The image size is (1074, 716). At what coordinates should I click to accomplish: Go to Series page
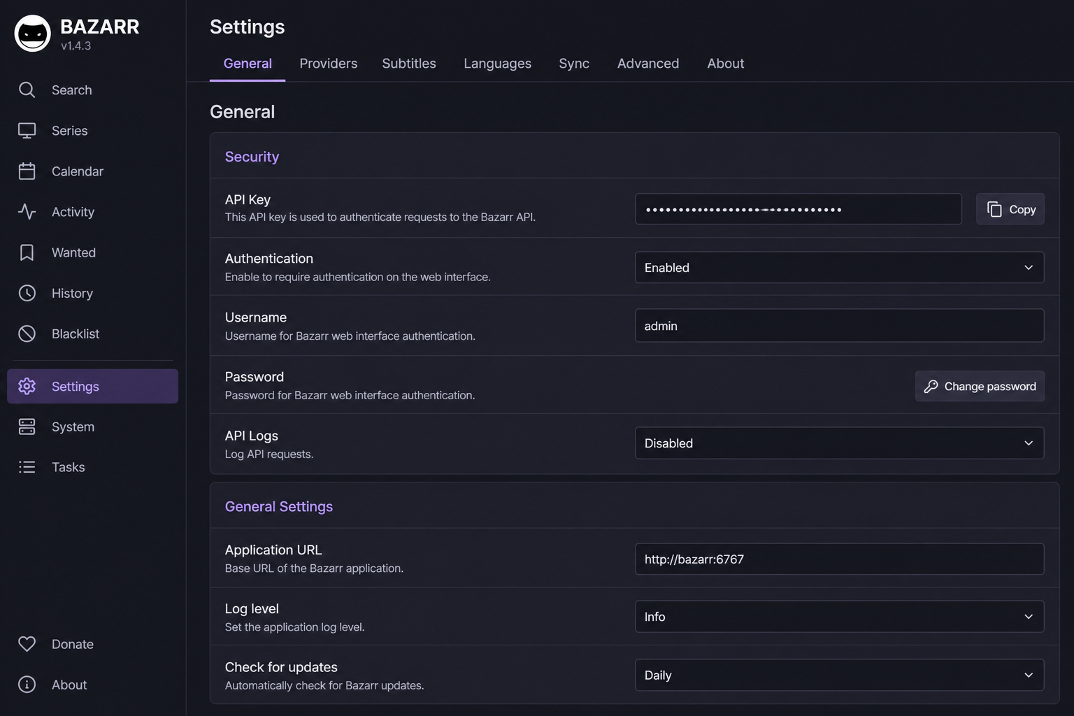[x=92, y=131]
